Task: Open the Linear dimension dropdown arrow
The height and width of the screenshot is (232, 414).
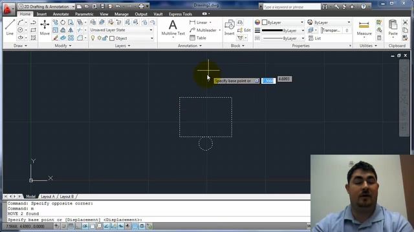Action: [210, 23]
